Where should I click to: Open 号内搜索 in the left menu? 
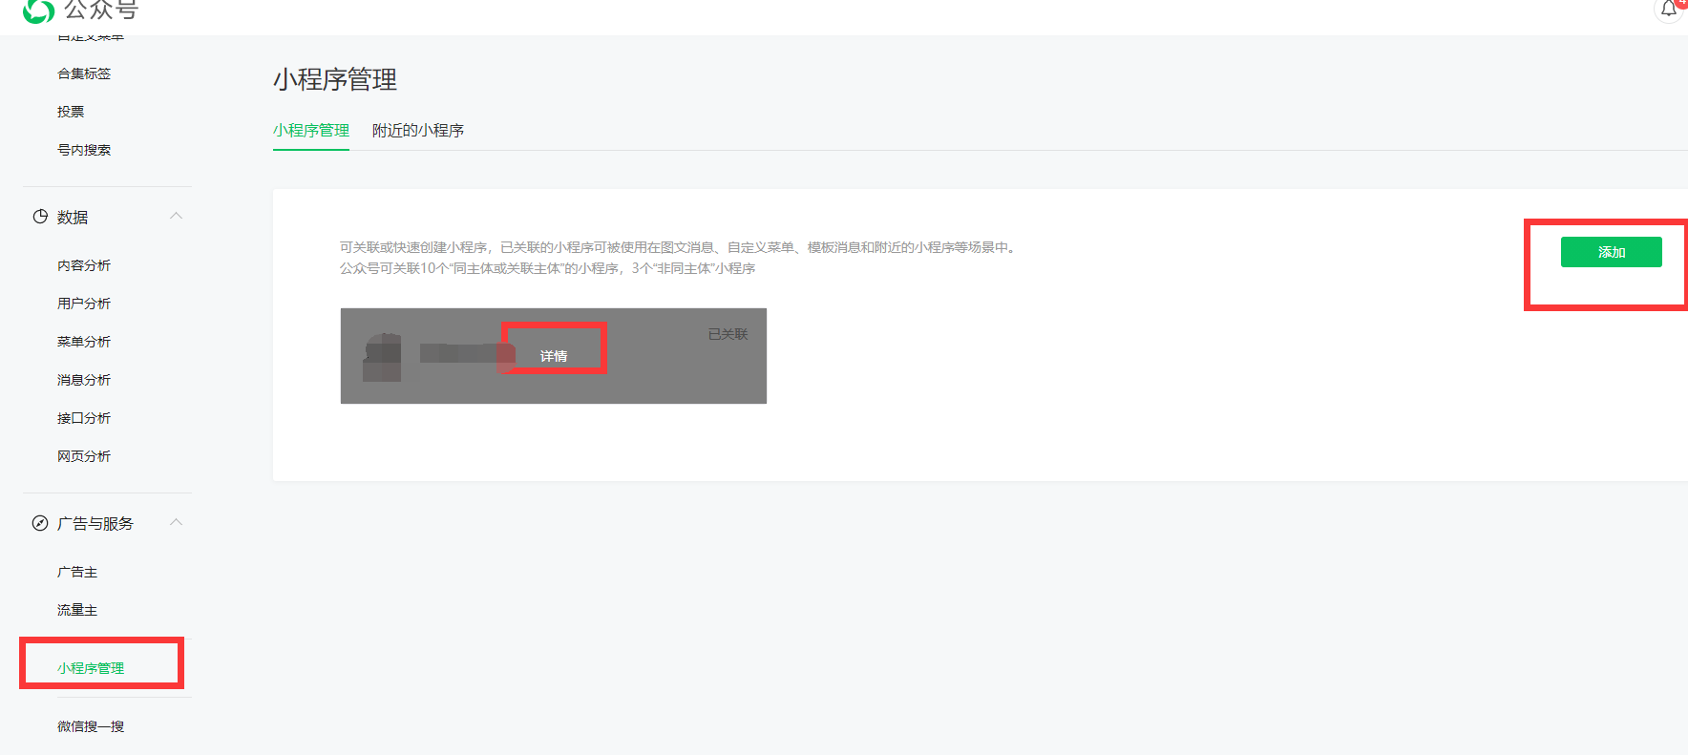[84, 150]
